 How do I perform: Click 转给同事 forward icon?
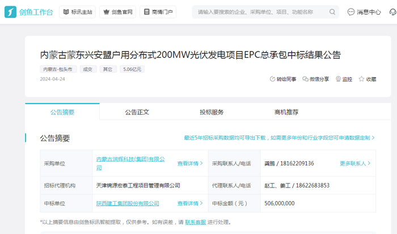click(272, 79)
